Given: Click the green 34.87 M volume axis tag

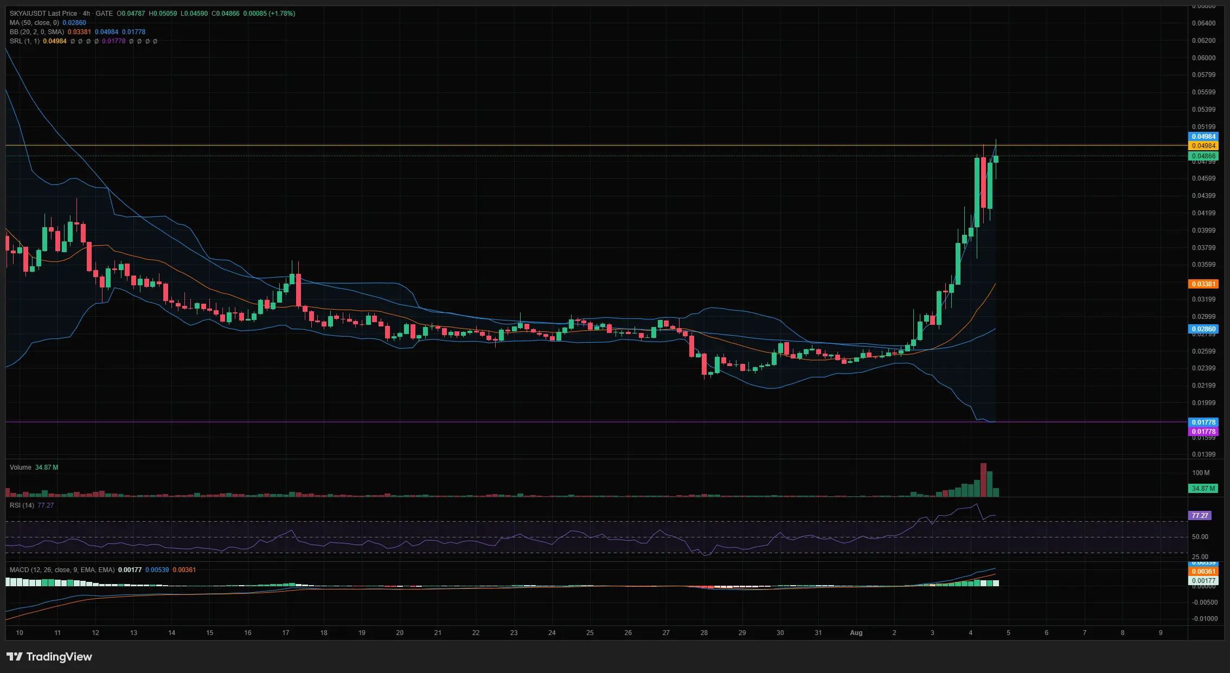Looking at the screenshot, I should pos(1203,489).
